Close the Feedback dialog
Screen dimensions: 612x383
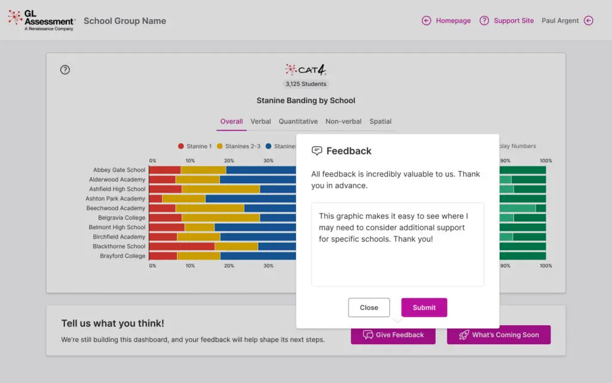(x=369, y=307)
